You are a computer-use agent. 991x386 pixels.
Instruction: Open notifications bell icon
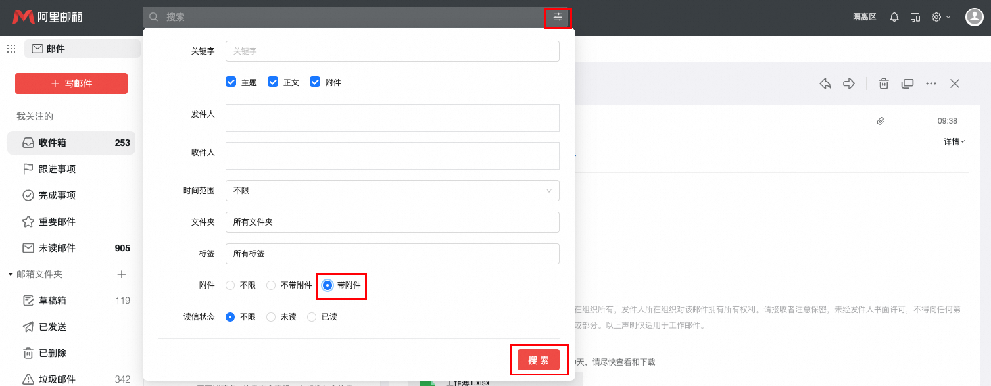(894, 17)
